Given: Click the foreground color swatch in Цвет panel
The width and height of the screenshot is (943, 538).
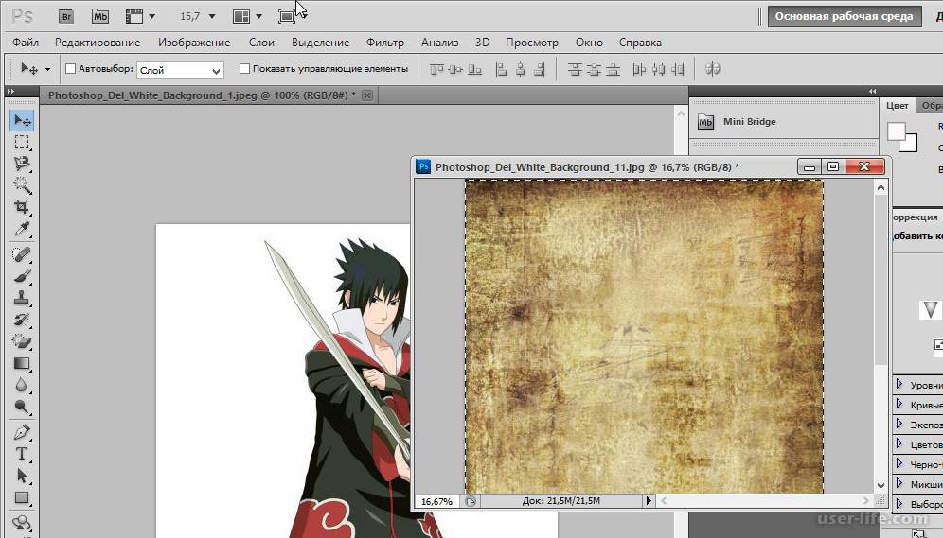Looking at the screenshot, I should (x=896, y=131).
